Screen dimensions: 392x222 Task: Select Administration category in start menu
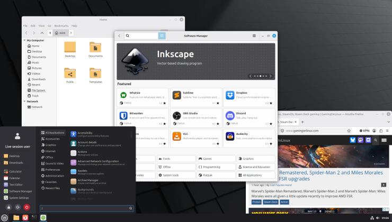coord(52,176)
